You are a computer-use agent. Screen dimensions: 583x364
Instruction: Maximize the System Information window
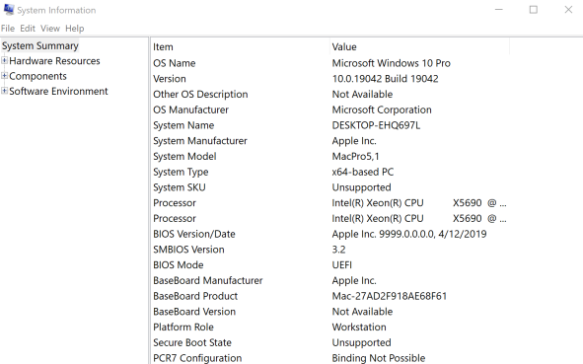point(534,10)
